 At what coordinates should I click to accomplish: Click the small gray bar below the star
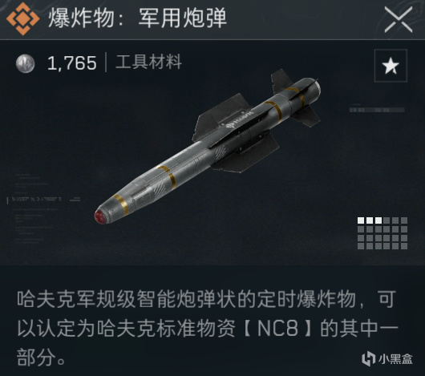(x=377, y=110)
